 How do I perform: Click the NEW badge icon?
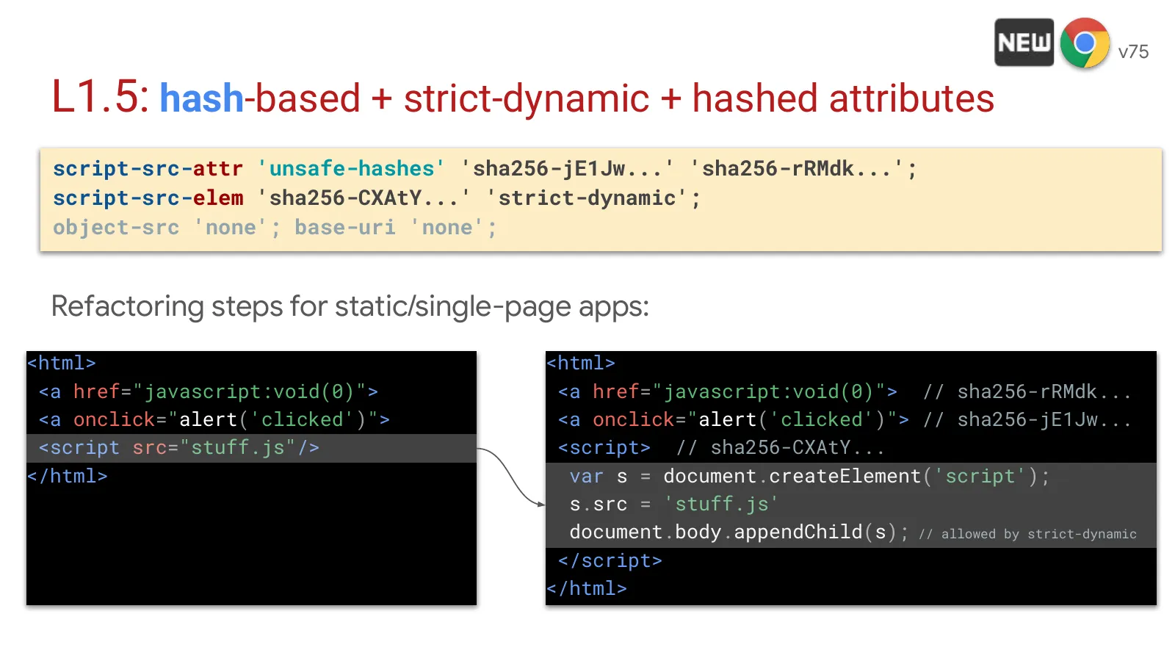pyautogui.click(x=1024, y=43)
